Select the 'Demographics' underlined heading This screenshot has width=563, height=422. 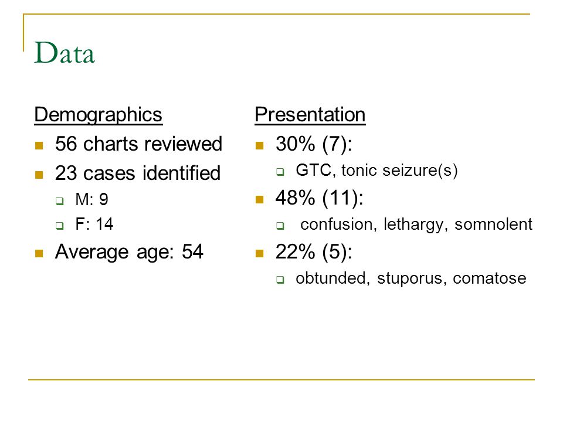(99, 115)
